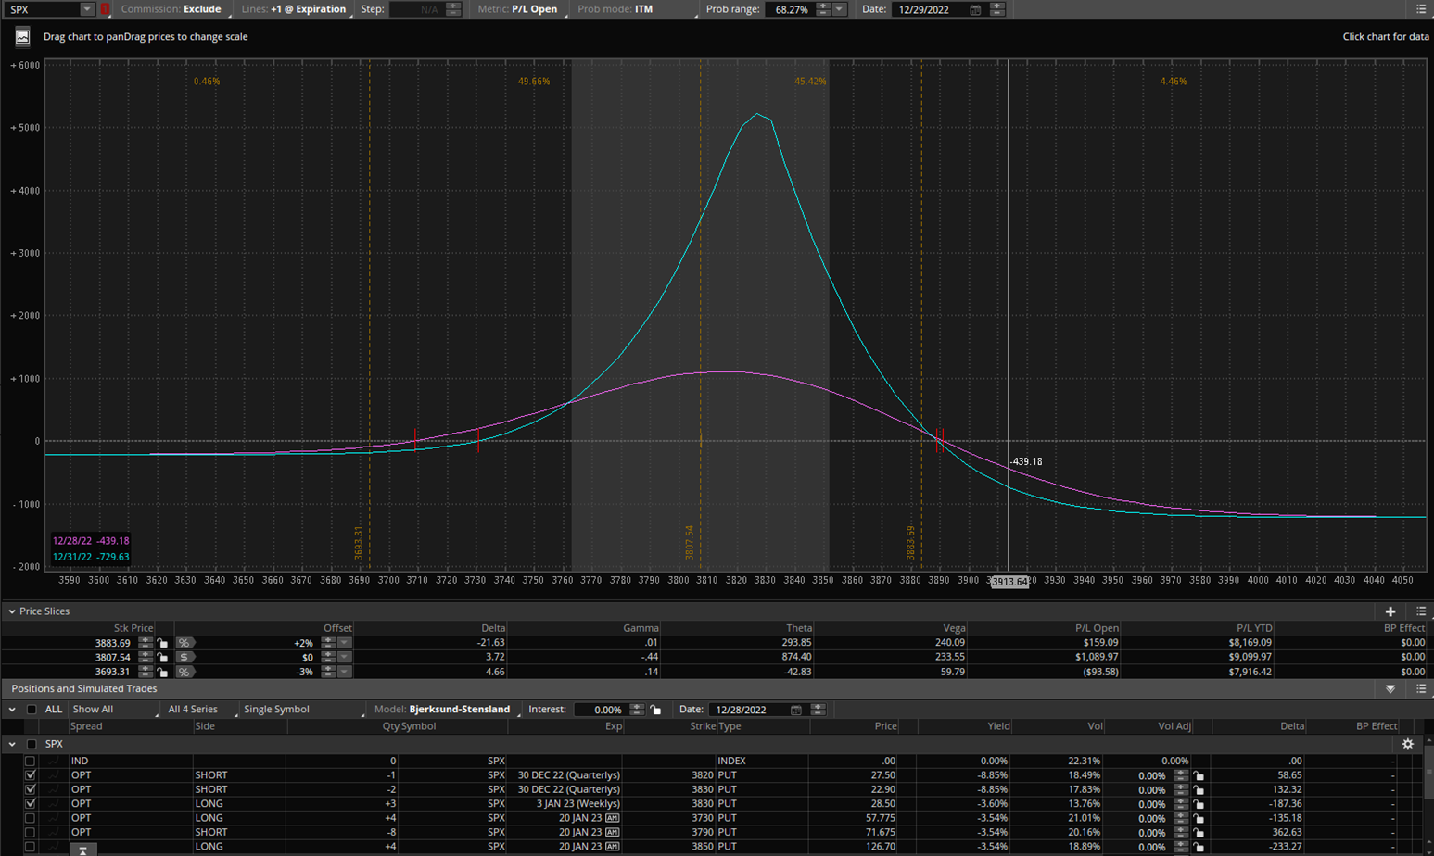The height and width of the screenshot is (856, 1434).
Task: Check the ALL positions checkbox
Action: click(x=32, y=710)
